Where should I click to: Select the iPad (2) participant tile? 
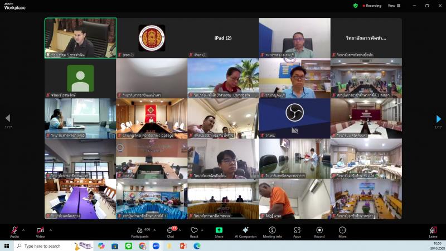223,38
